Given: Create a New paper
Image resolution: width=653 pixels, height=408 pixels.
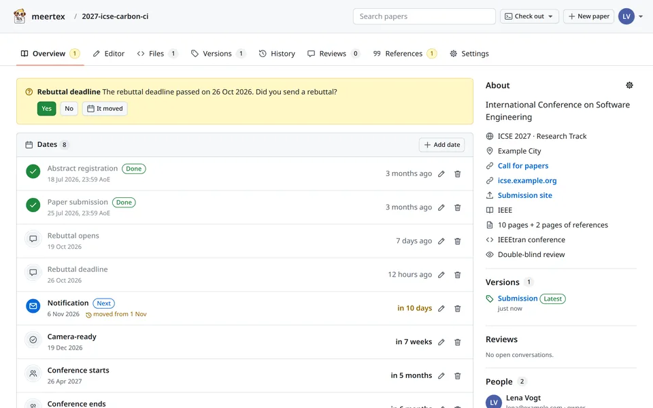Looking at the screenshot, I should 588,16.
